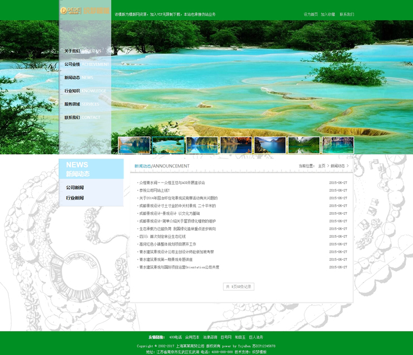Select the last banner thumbnail
The width and height of the screenshot is (413, 355).
point(338,145)
